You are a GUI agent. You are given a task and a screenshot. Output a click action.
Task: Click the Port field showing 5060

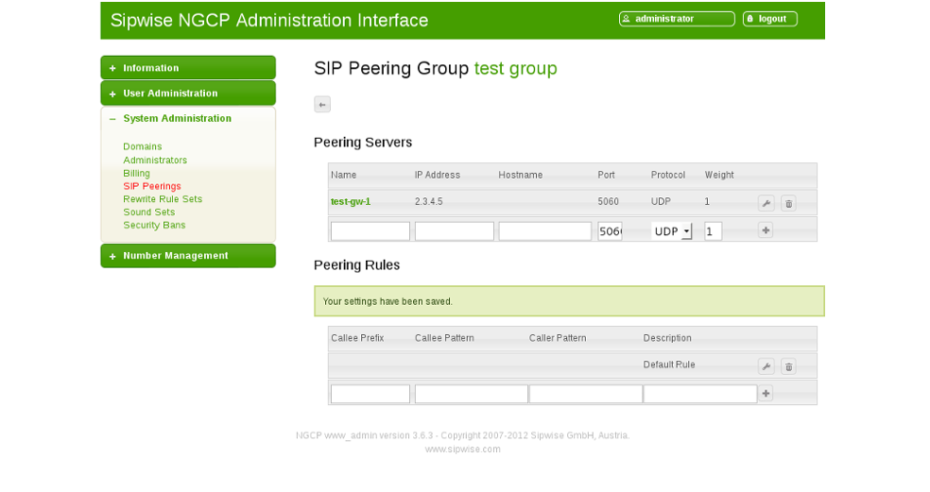coord(610,231)
